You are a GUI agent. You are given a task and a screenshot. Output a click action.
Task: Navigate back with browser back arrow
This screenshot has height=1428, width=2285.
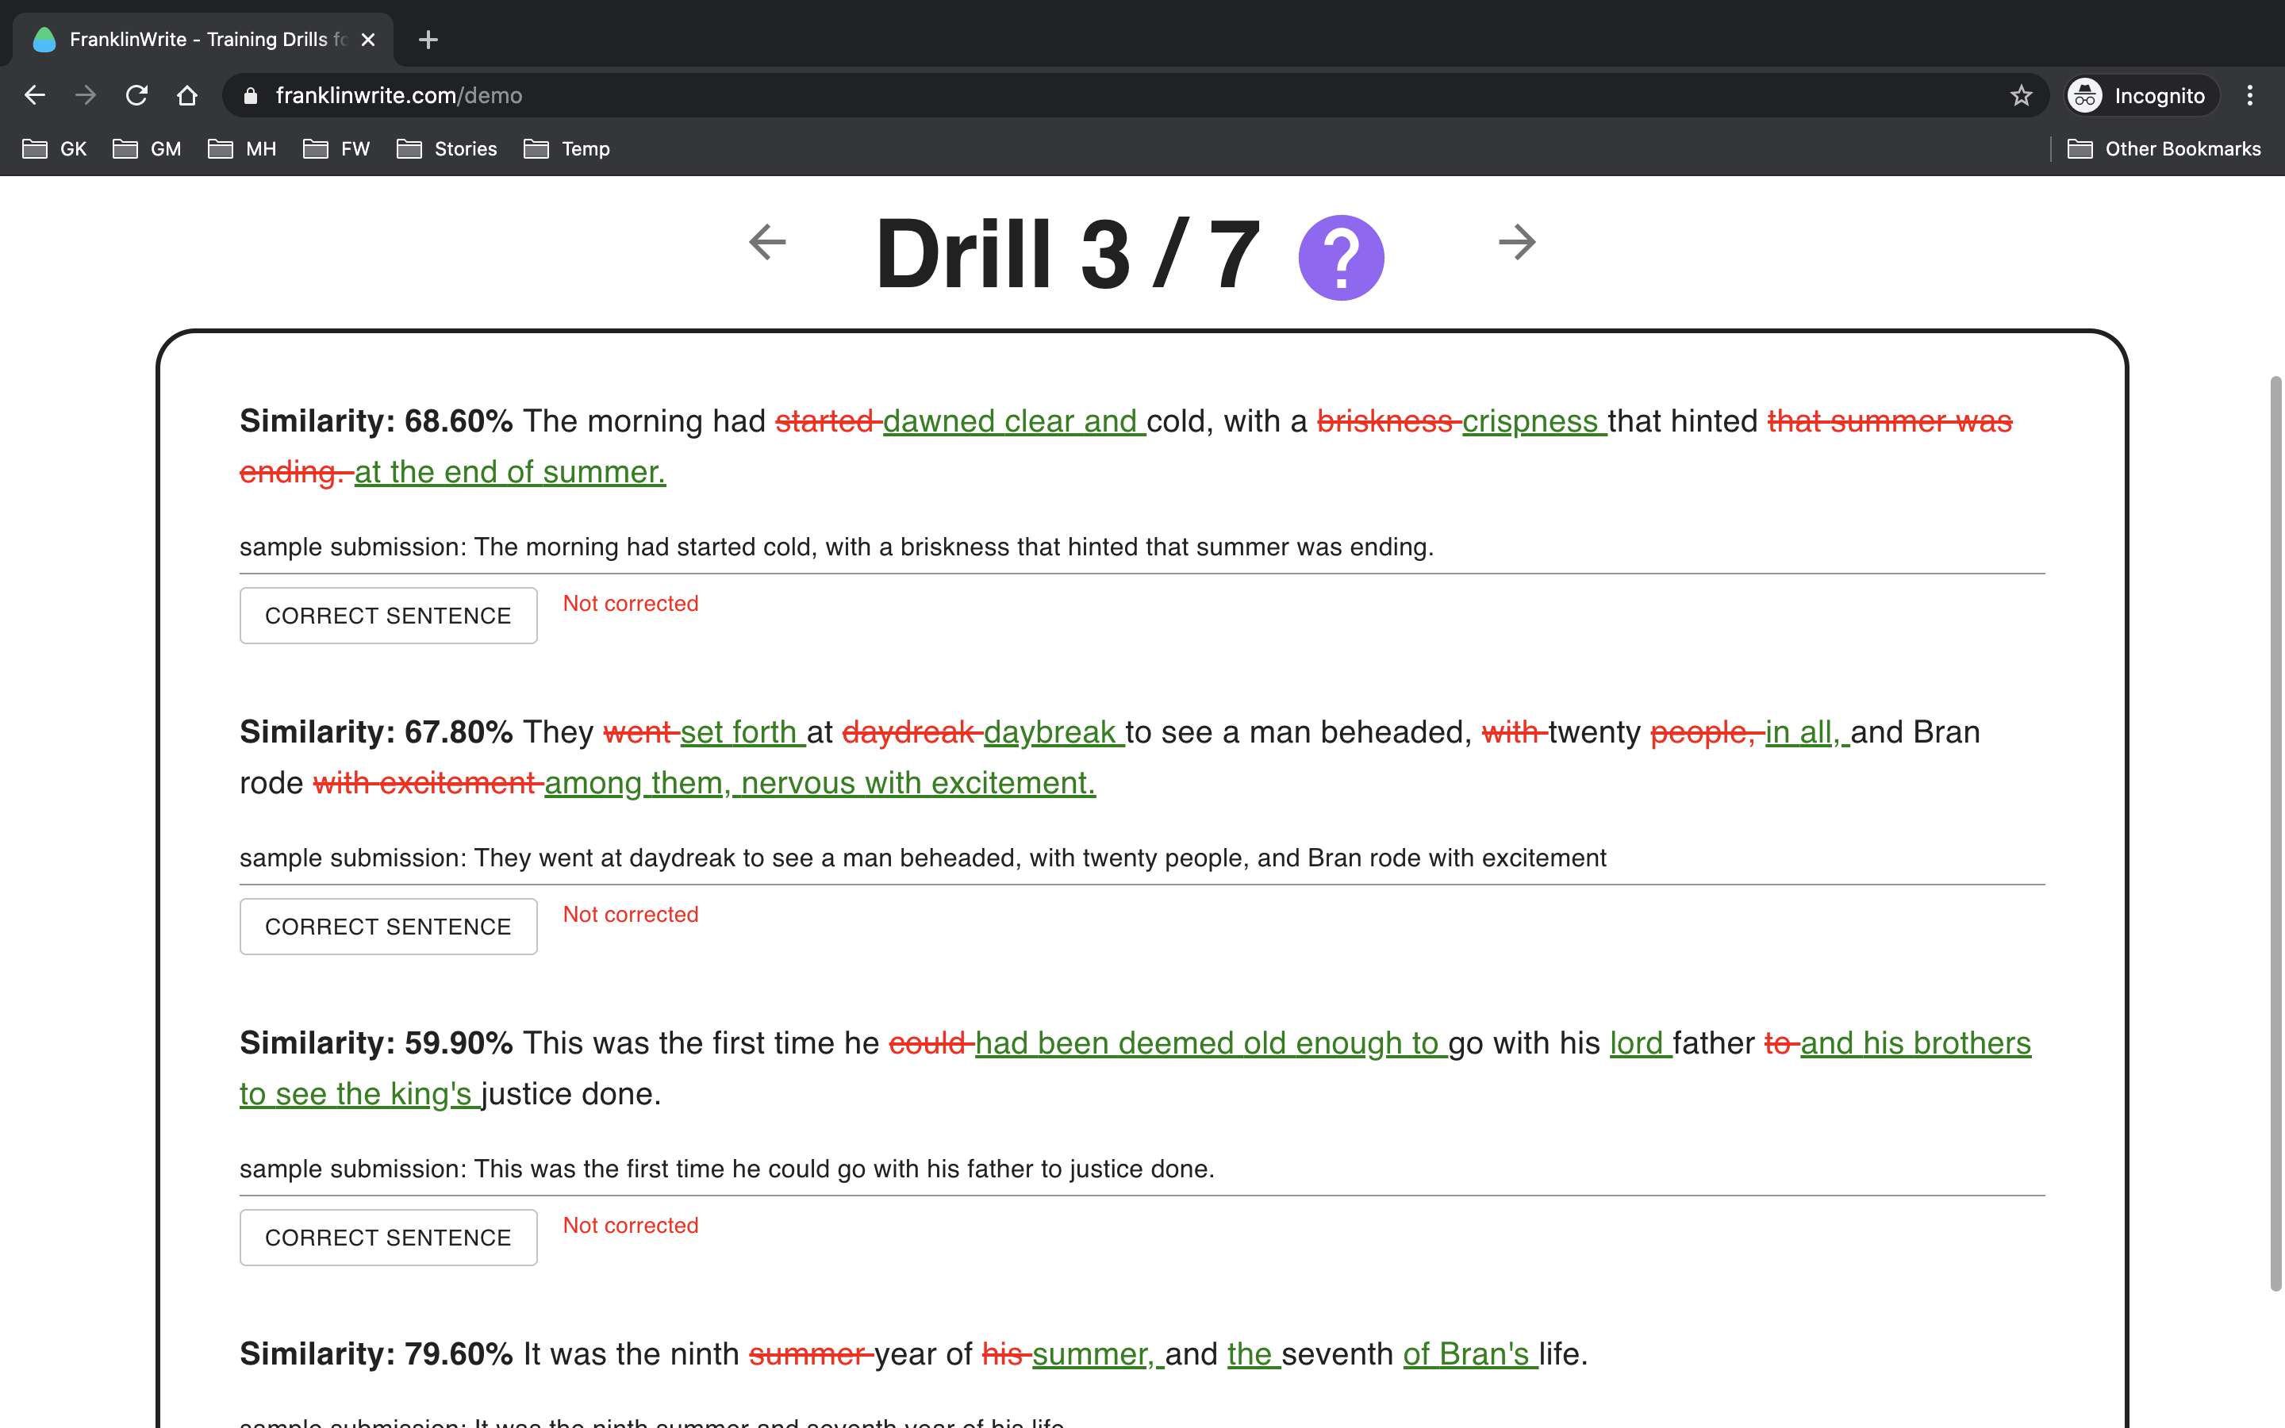pyautogui.click(x=35, y=95)
